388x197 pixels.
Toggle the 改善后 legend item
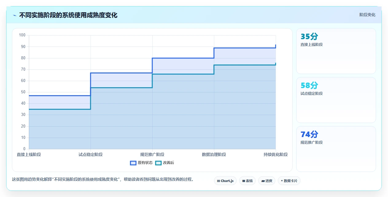[165, 163]
